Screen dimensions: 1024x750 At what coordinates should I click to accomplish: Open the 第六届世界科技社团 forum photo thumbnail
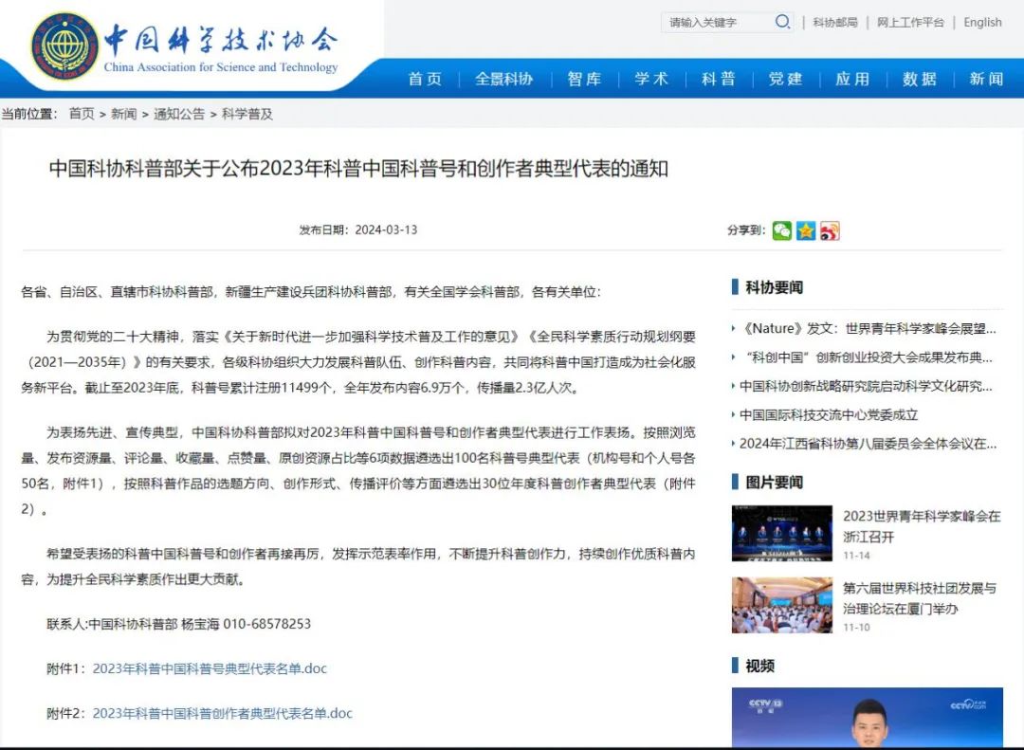pyautogui.click(x=781, y=605)
